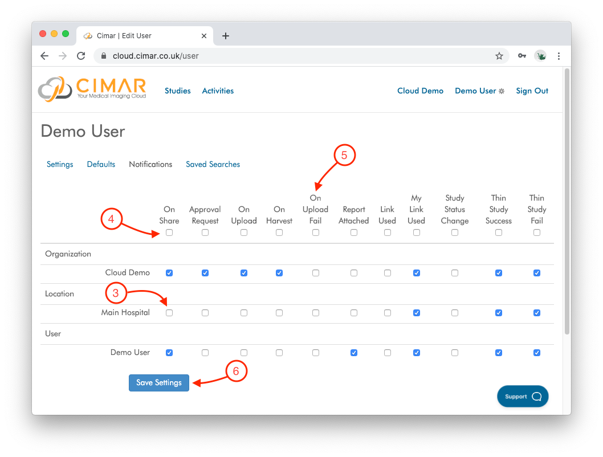
Task: Uncheck On Harvest for Cloud Demo
Action: 279,273
